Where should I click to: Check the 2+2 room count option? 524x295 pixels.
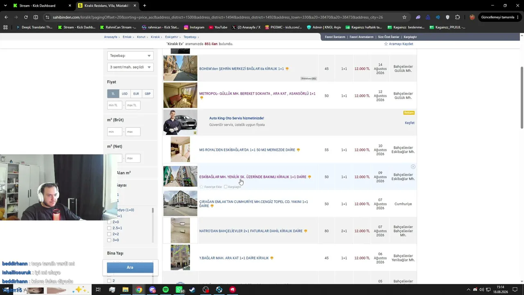click(x=109, y=234)
